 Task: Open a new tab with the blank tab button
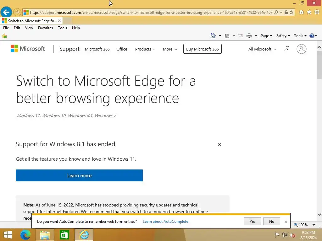pos(67,21)
